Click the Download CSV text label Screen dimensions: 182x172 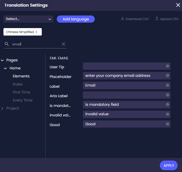137,19
